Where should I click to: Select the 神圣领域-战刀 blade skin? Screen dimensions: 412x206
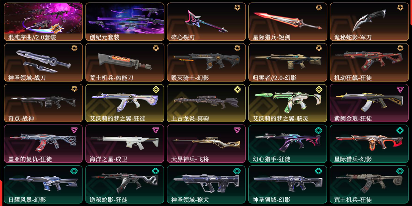(43, 62)
